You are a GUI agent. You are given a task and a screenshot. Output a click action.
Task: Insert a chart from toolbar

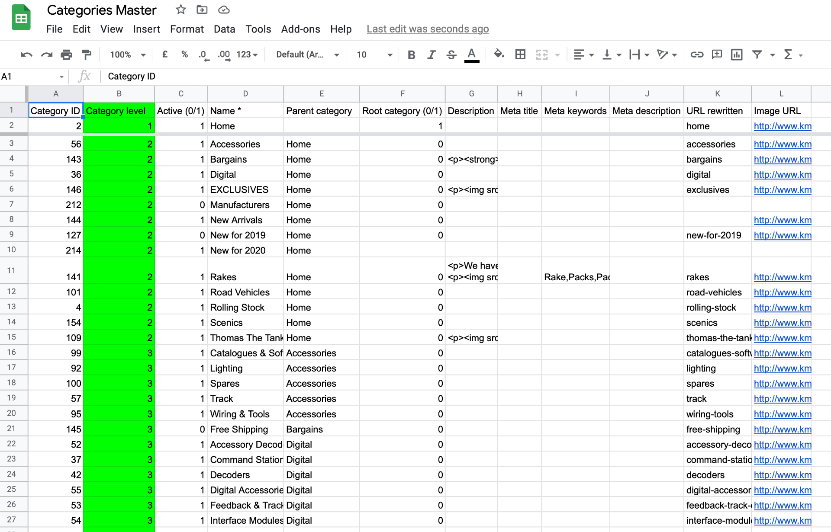736,54
